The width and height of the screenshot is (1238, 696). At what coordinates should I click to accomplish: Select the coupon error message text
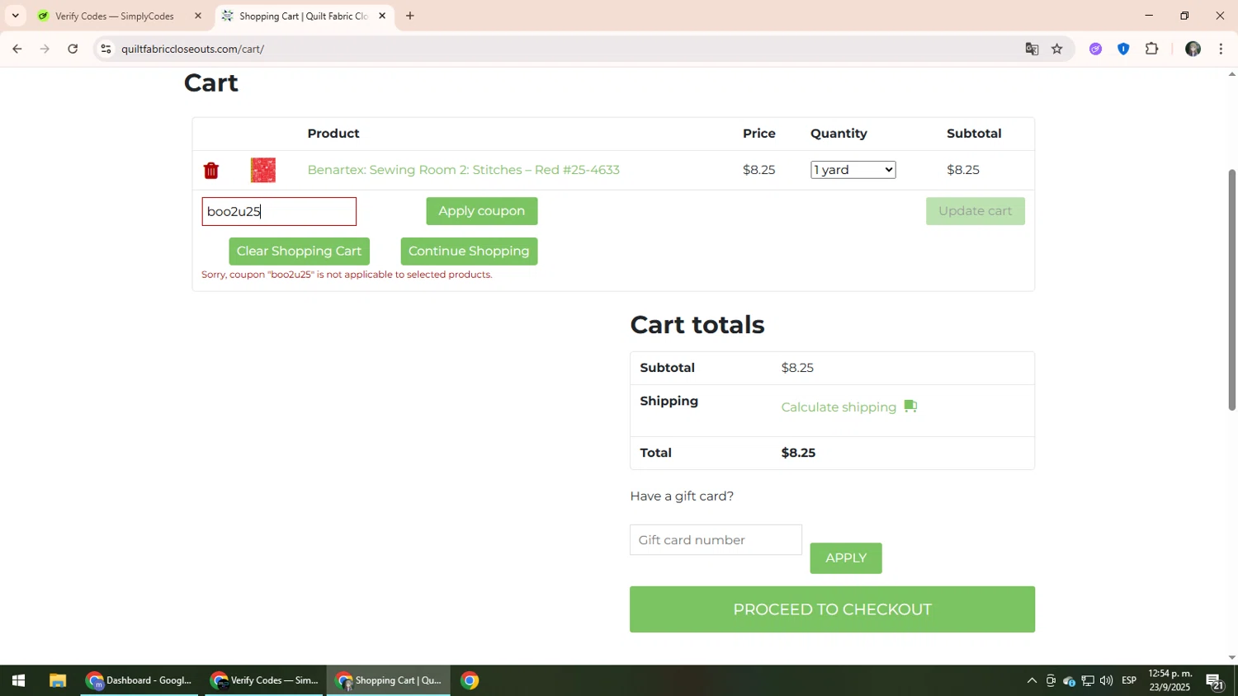click(347, 275)
